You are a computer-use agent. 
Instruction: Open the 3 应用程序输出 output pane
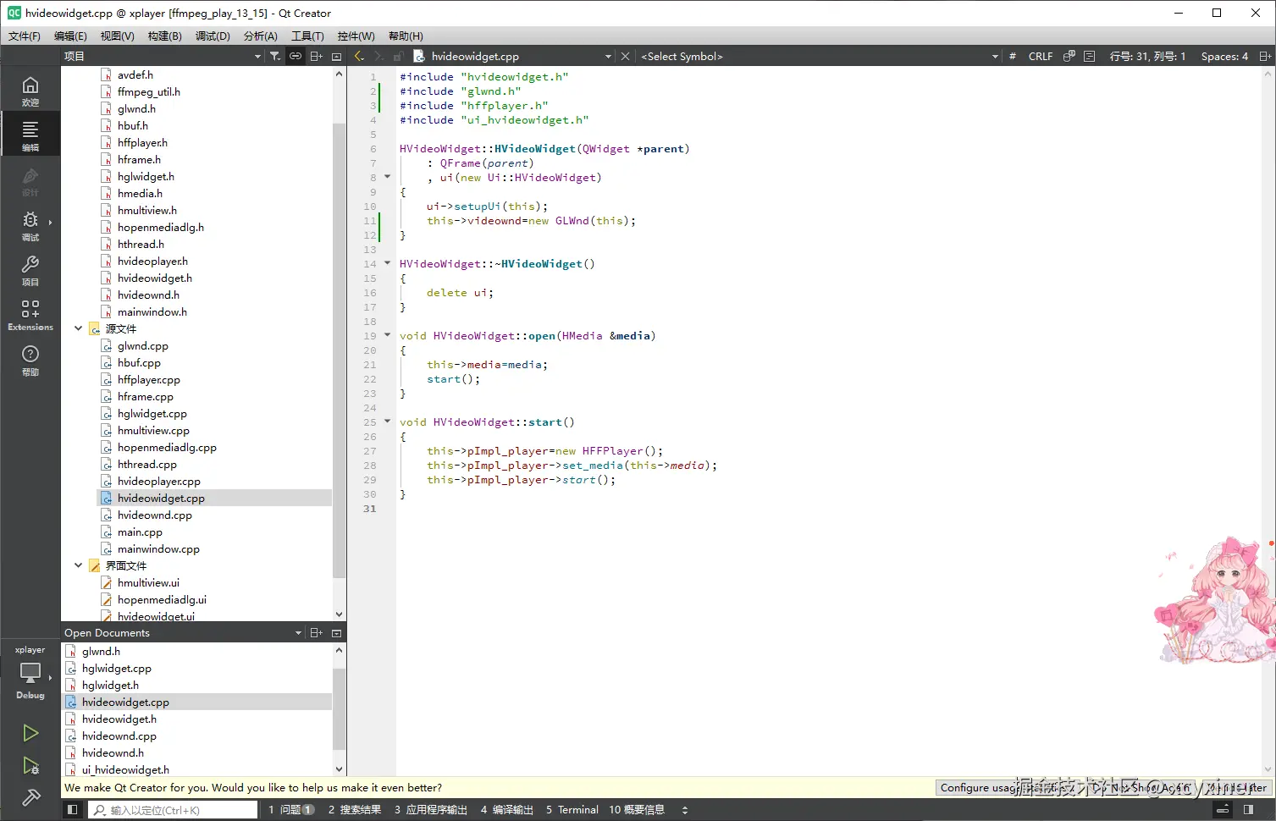431,810
